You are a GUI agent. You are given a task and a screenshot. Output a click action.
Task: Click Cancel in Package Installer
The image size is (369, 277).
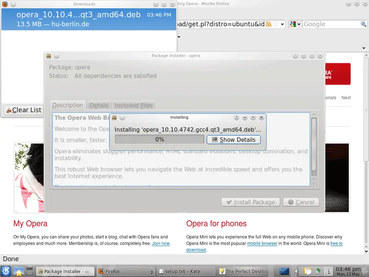[301, 202]
